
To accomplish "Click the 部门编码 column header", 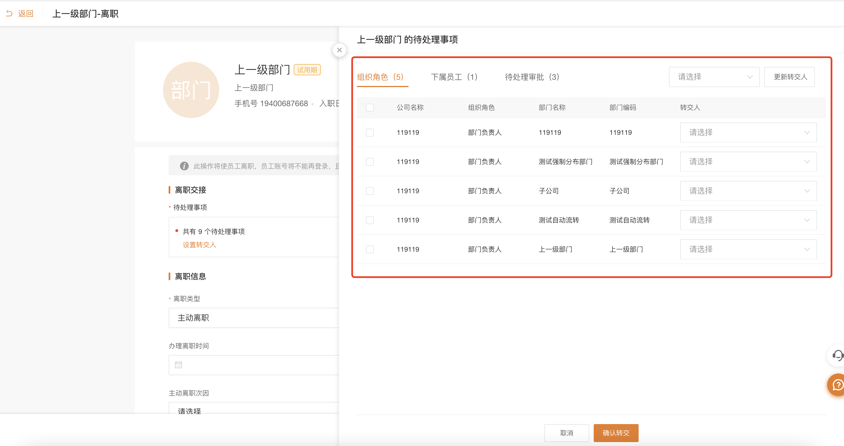I will pos(623,108).
